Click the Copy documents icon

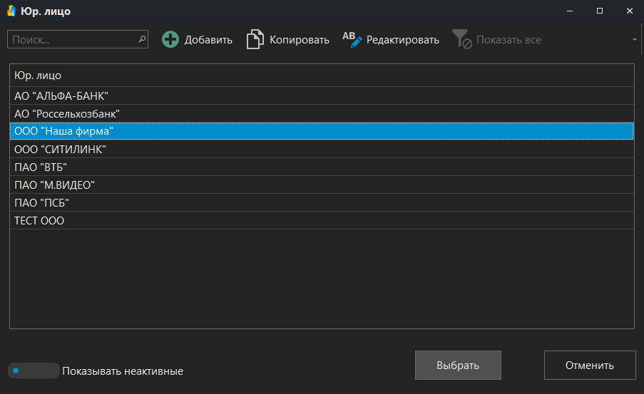tap(255, 40)
